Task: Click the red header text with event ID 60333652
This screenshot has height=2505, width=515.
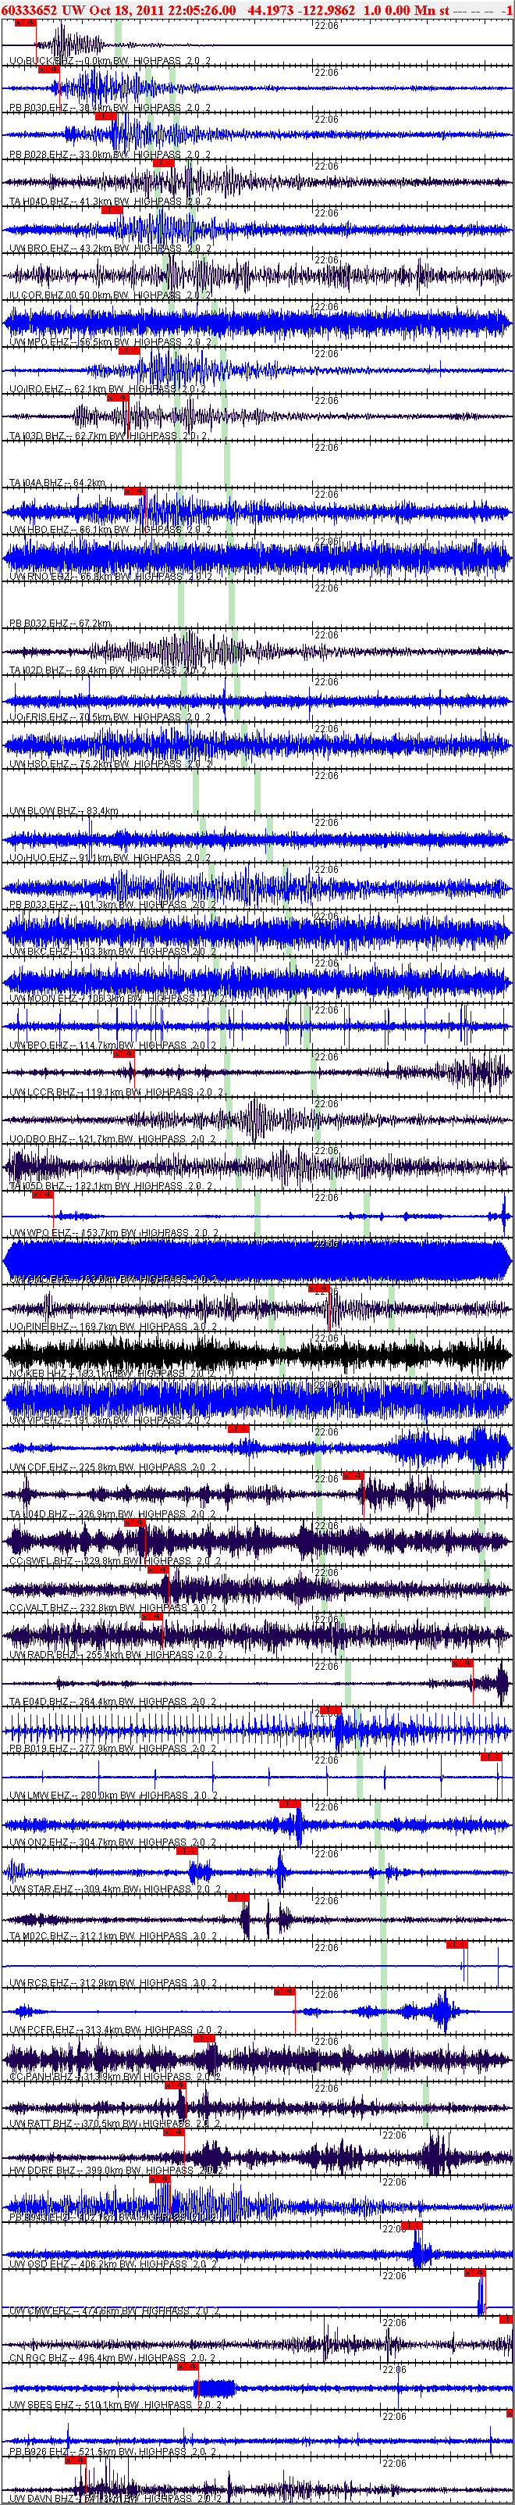Action: coord(257,9)
